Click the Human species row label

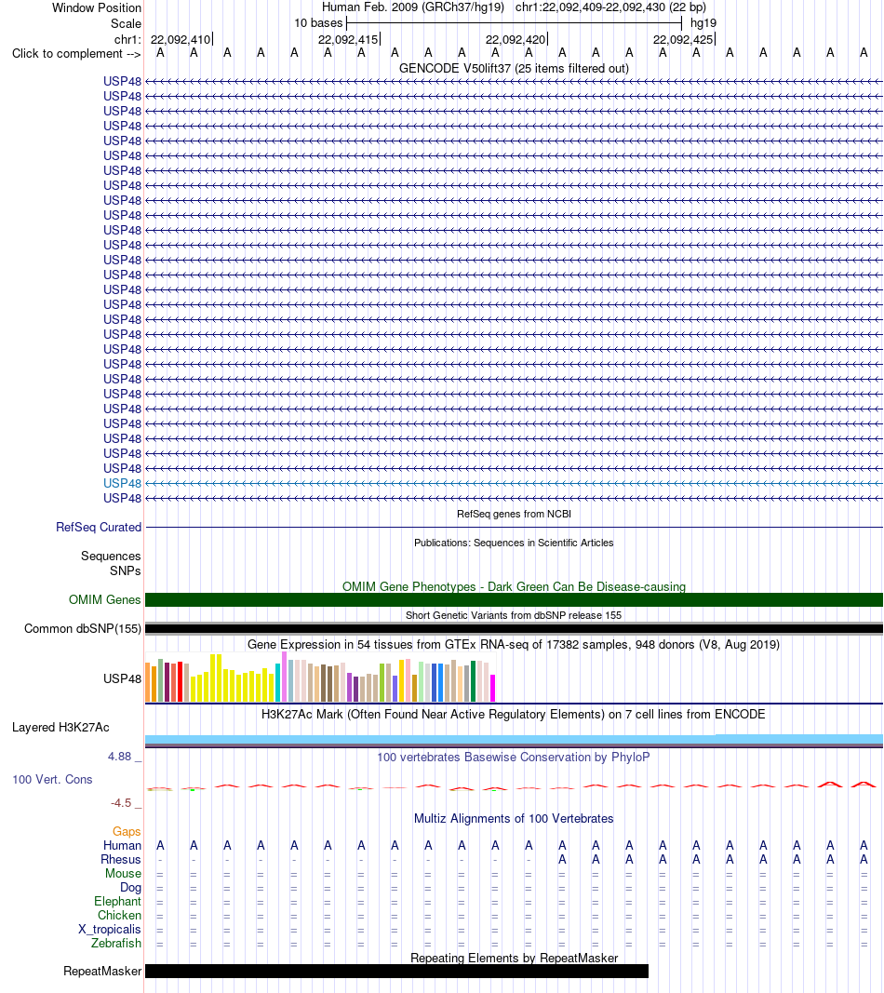[122, 845]
